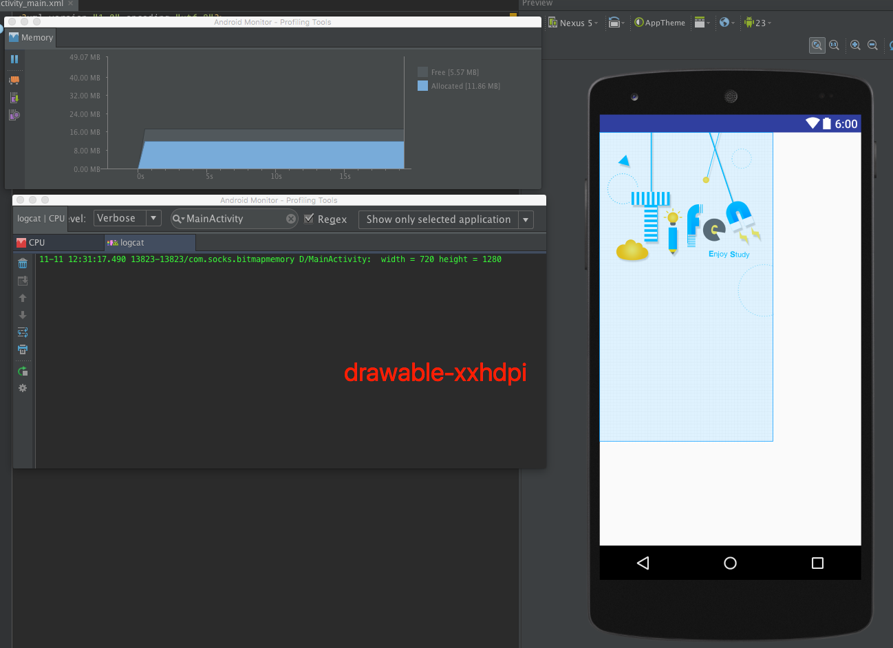This screenshot has height=648, width=893.
Task: Restart logcat with the green arrow icon
Action: (23, 371)
